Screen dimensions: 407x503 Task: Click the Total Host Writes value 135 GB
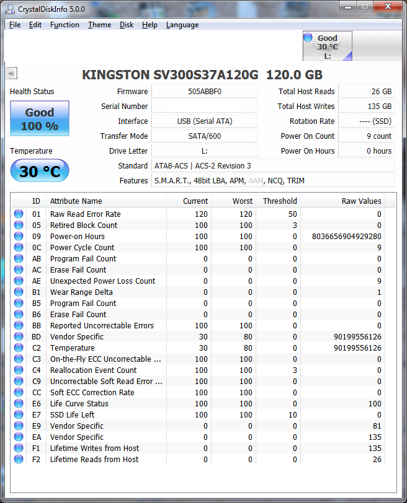[366, 106]
